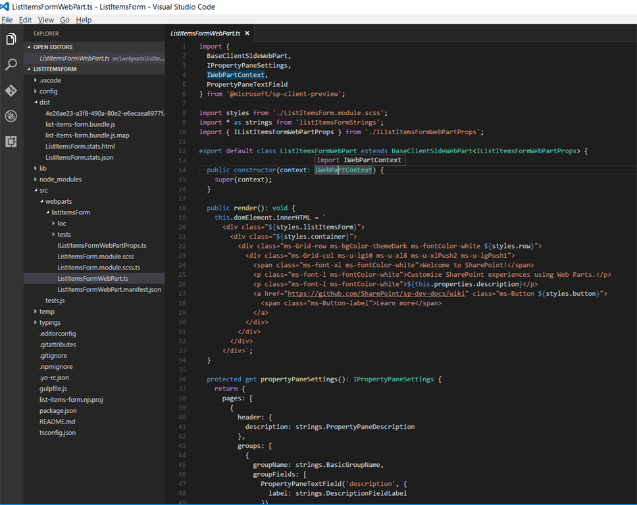Click line number 36 in the gutter
637x505 pixels.
click(x=182, y=379)
